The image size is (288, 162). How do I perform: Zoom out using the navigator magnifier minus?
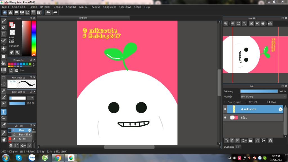point(244,24)
